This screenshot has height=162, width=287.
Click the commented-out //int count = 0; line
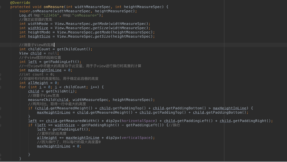(x=37, y=74)
